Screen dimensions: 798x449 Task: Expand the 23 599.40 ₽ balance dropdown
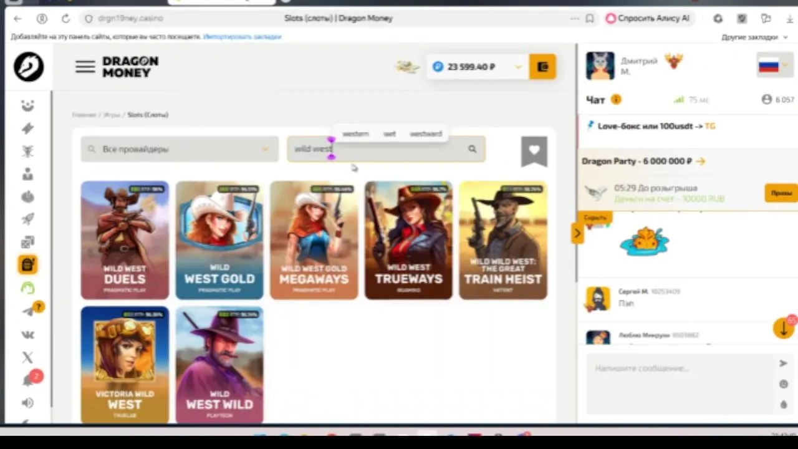point(517,67)
